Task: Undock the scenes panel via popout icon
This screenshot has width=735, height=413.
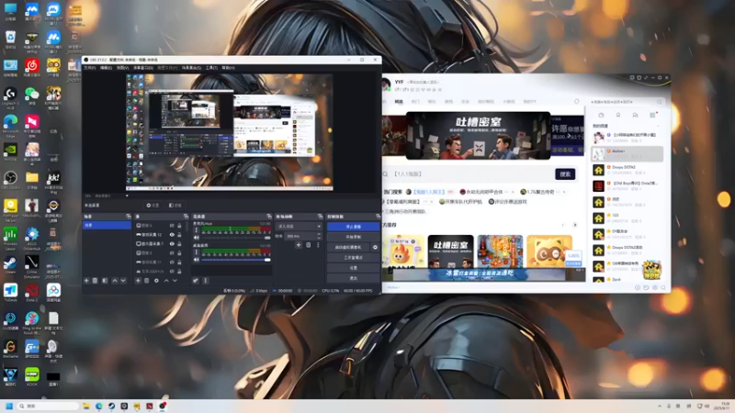Action: 129,217
